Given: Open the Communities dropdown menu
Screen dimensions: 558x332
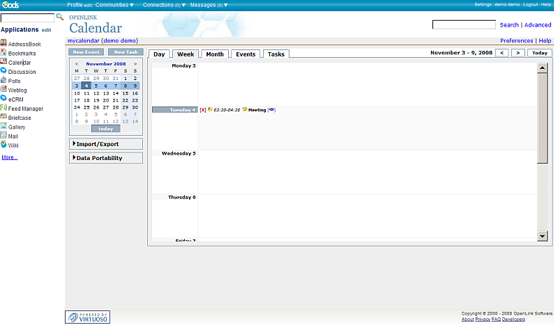Looking at the screenshot, I should coord(115,5).
